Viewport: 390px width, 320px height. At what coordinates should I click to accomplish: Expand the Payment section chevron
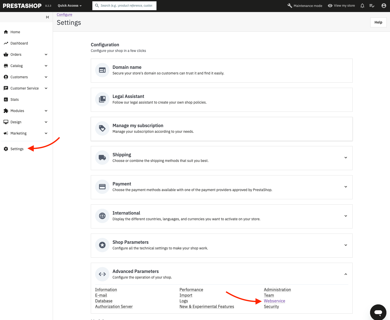tap(346, 187)
